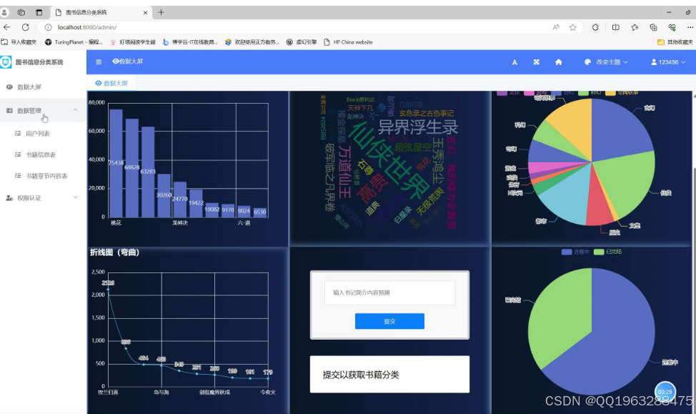
Task: Click the 30260 bar in bar chart
Action: [x=164, y=195]
